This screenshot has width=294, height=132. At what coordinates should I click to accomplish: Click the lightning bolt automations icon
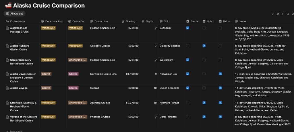pyautogui.click(x=283, y=14)
